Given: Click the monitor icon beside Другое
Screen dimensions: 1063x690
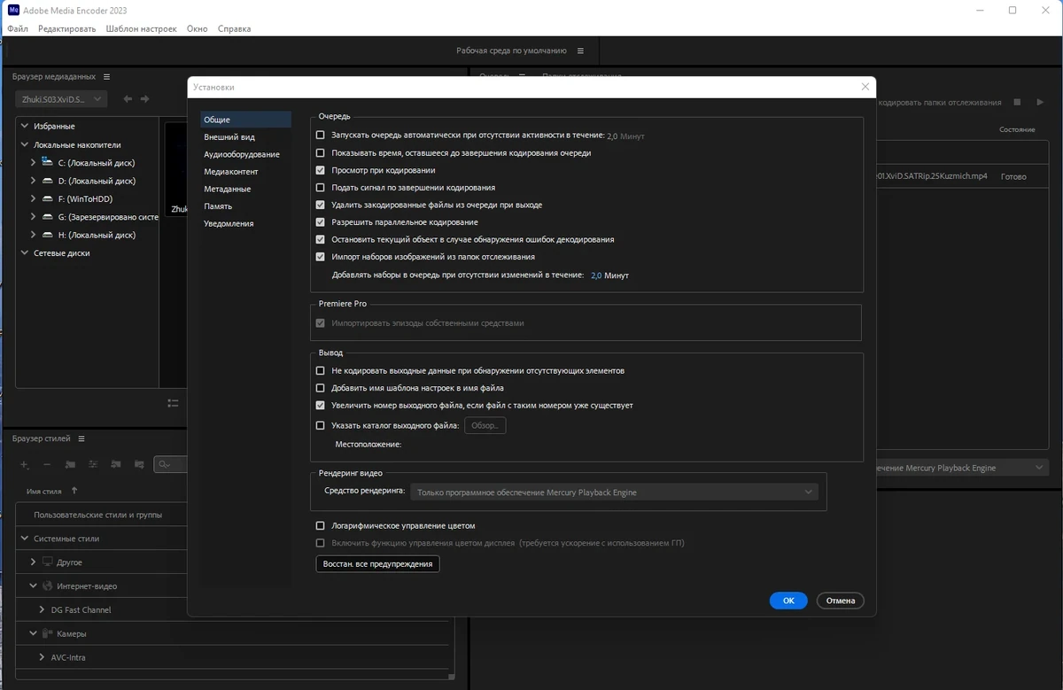Looking at the screenshot, I should pyautogui.click(x=48, y=562).
